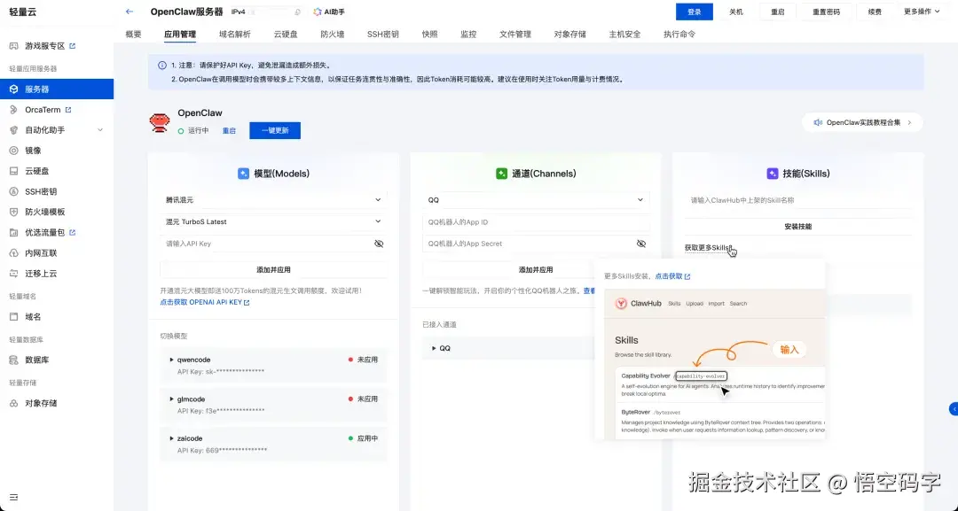This screenshot has width=958, height=511.
Task: Show the QQ机器人 App Secret
Action: pos(640,243)
